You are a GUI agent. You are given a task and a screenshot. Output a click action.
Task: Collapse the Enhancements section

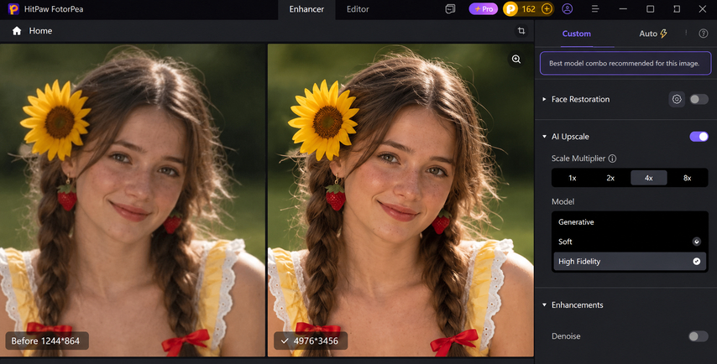pos(544,305)
